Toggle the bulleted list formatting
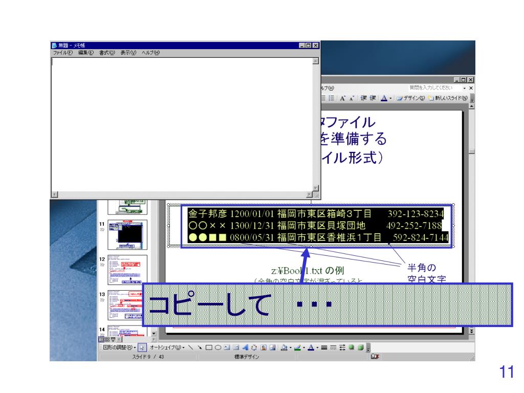This screenshot has height=393, width=524. [331, 98]
